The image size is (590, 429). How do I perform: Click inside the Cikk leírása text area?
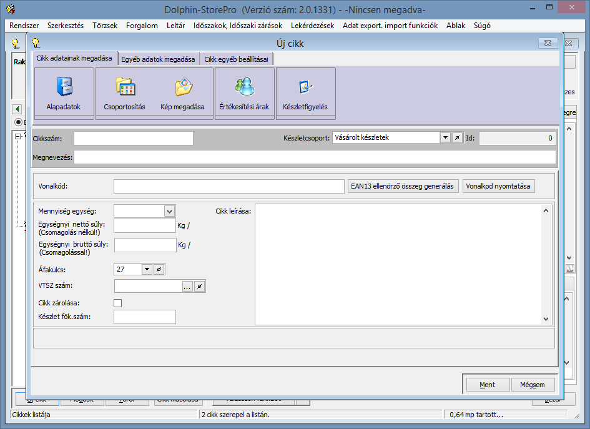[x=398, y=265]
